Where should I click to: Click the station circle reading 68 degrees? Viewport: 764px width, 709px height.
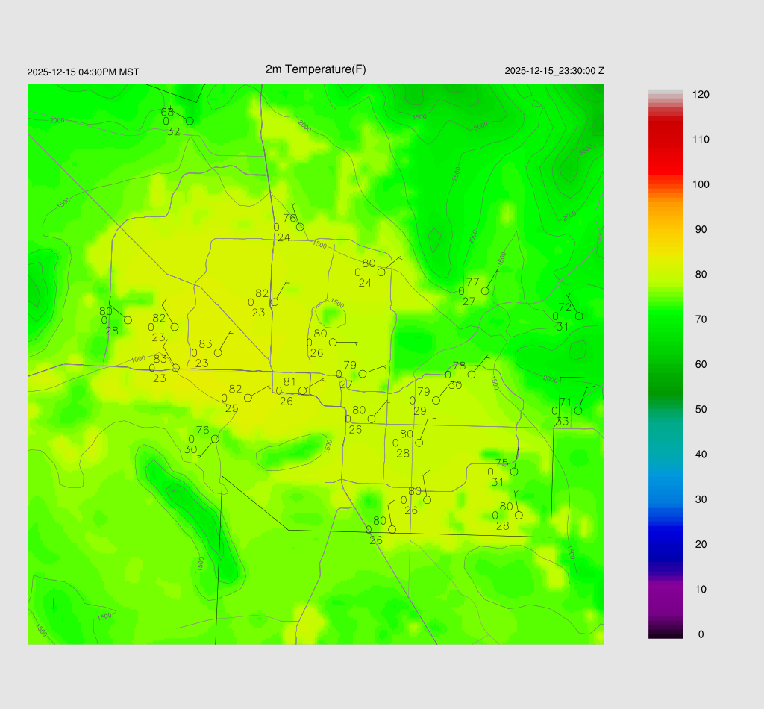190,121
